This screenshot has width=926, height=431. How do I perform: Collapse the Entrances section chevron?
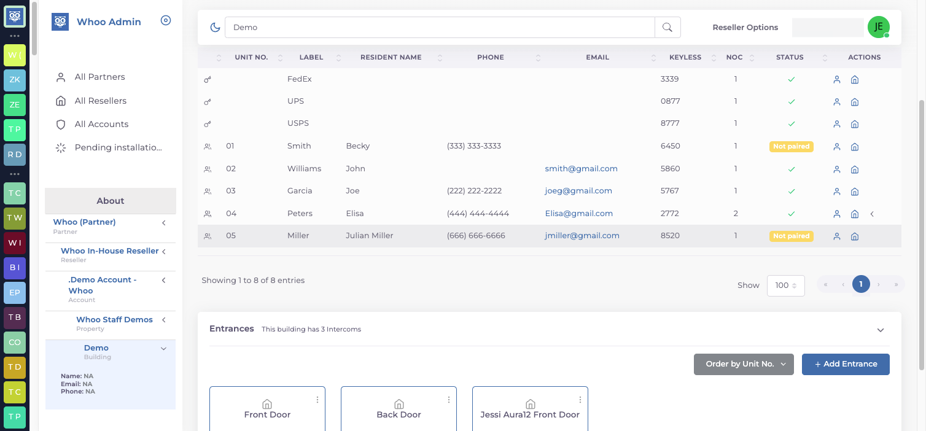(881, 330)
